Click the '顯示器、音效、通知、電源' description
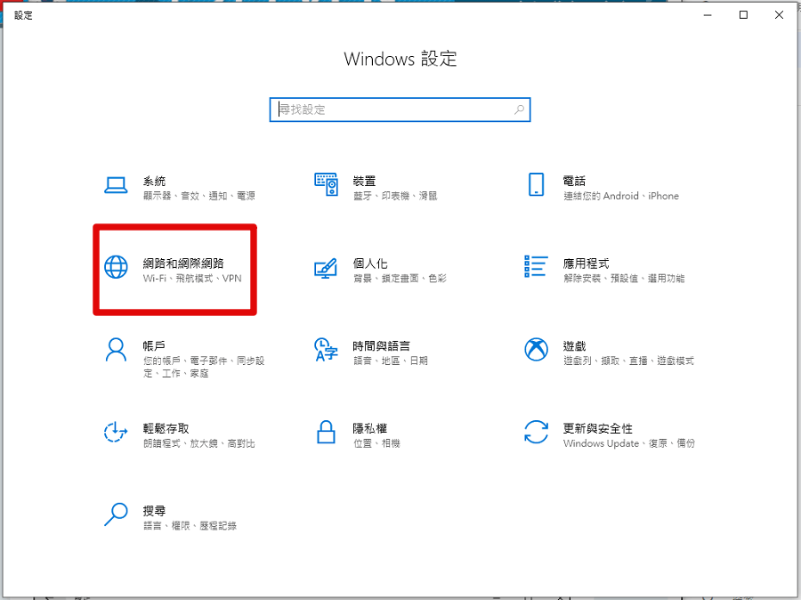The height and width of the screenshot is (600, 801). point(199,196)
